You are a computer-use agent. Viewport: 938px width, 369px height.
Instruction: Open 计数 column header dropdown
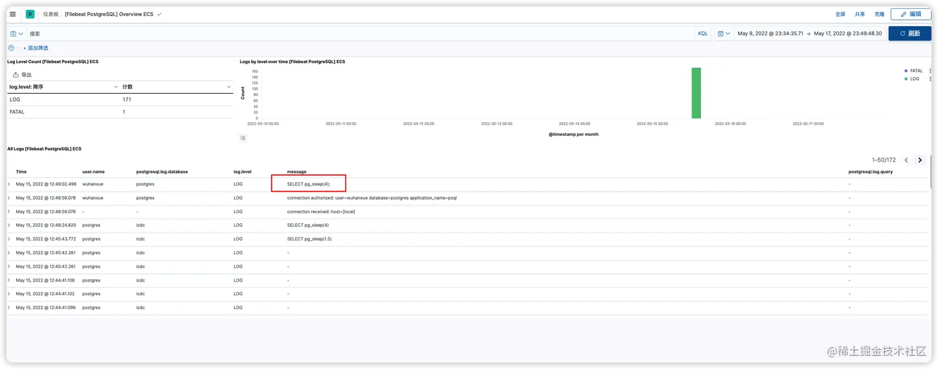[x=229, y=87]
